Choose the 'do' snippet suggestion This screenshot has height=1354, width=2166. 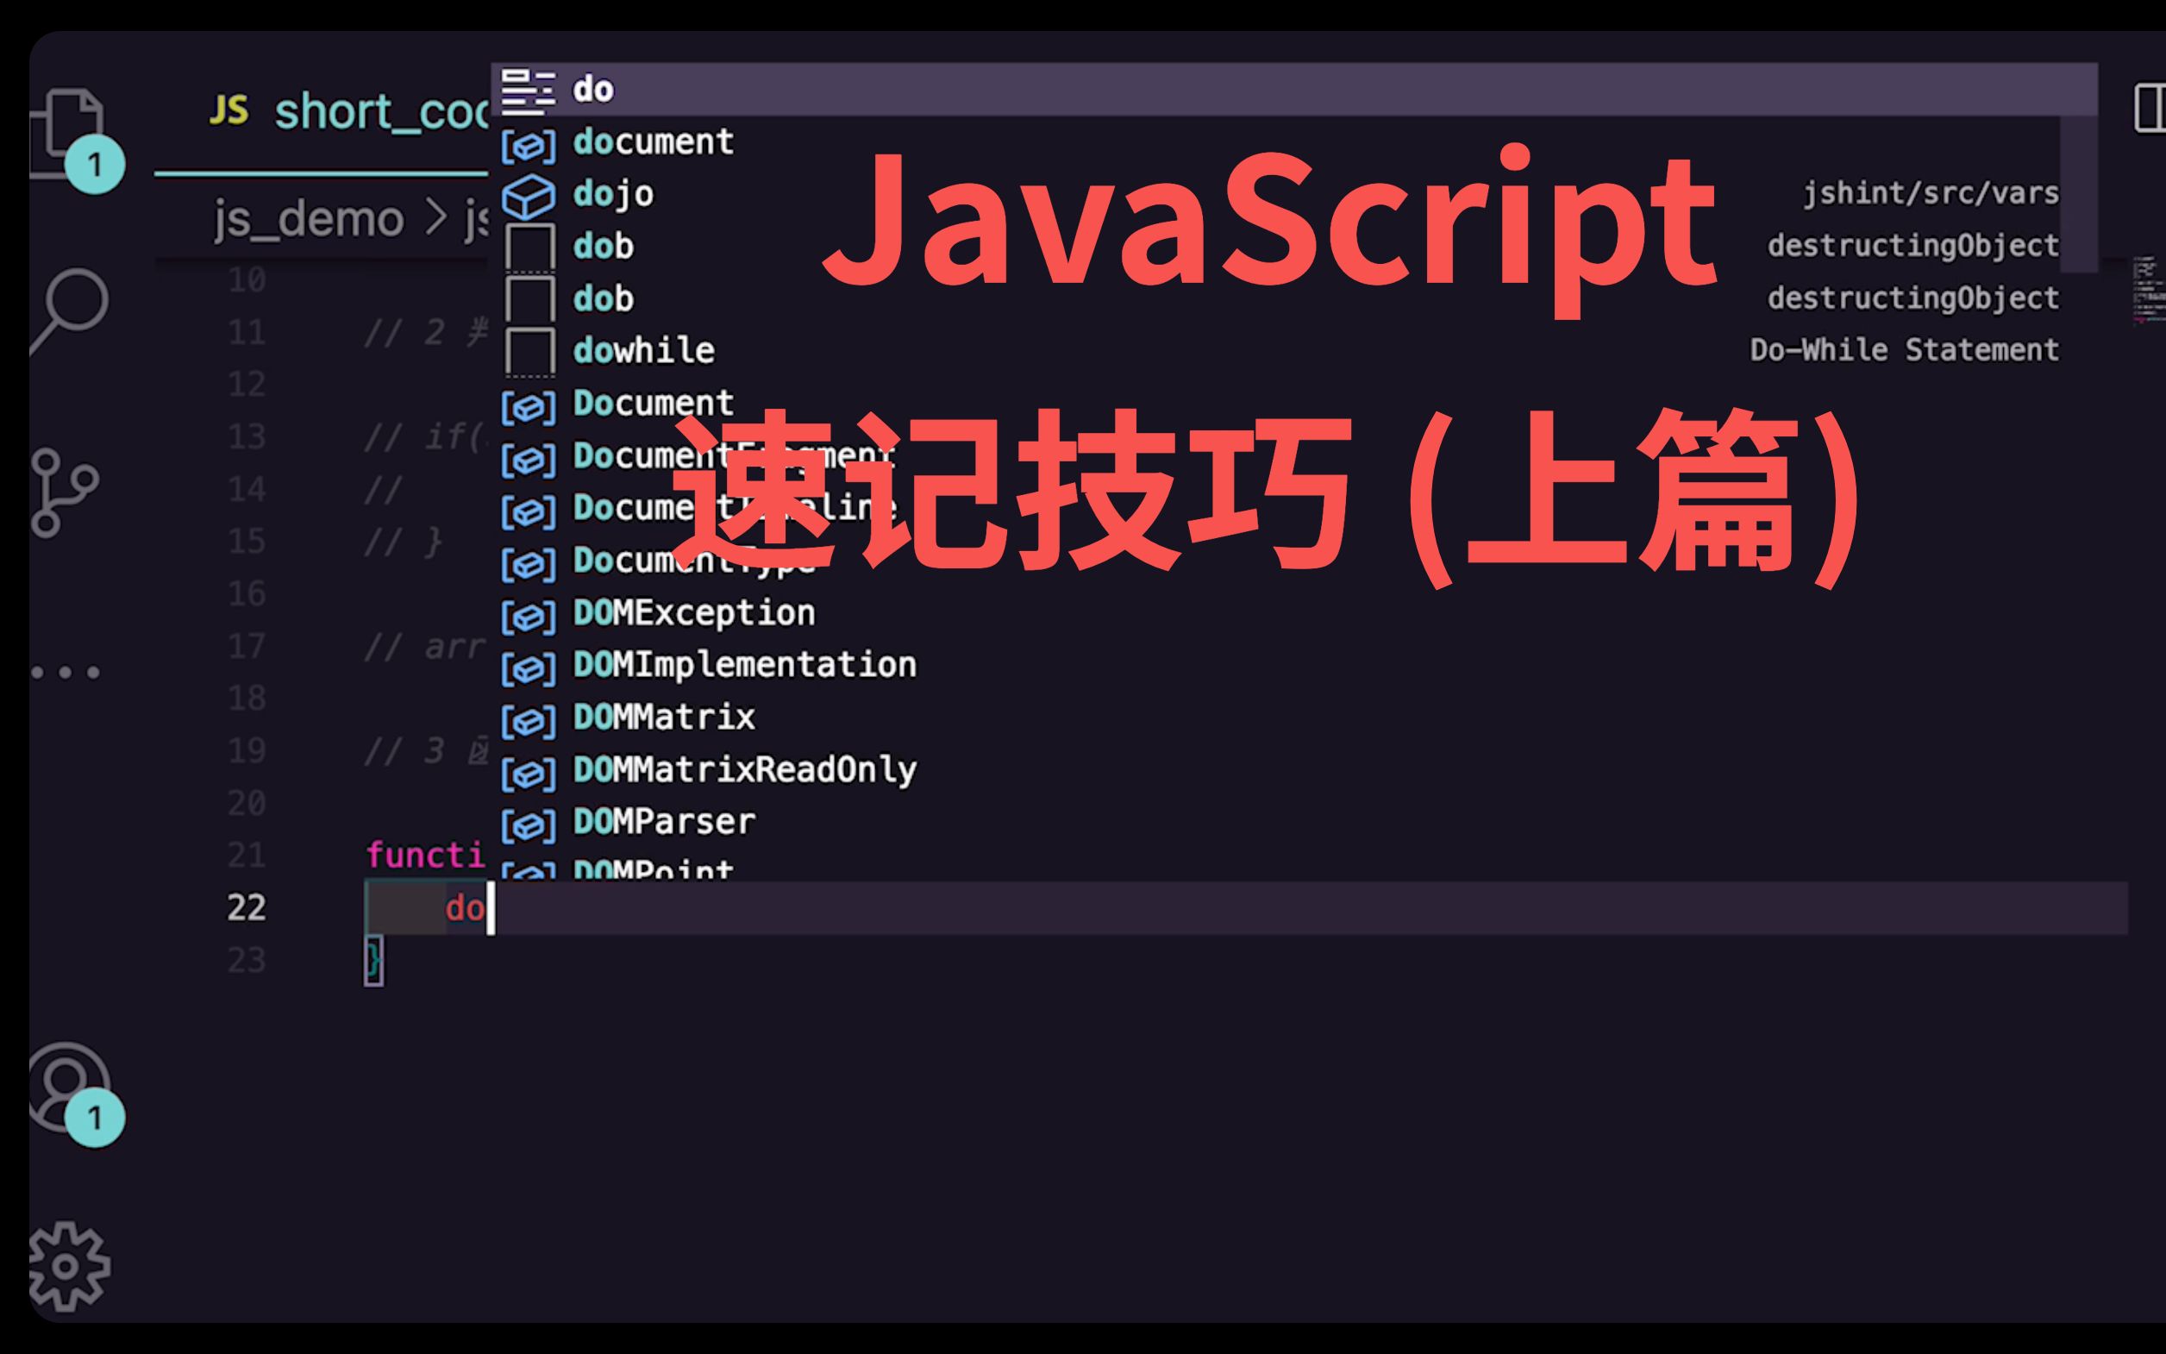(x=1293, y=90)
